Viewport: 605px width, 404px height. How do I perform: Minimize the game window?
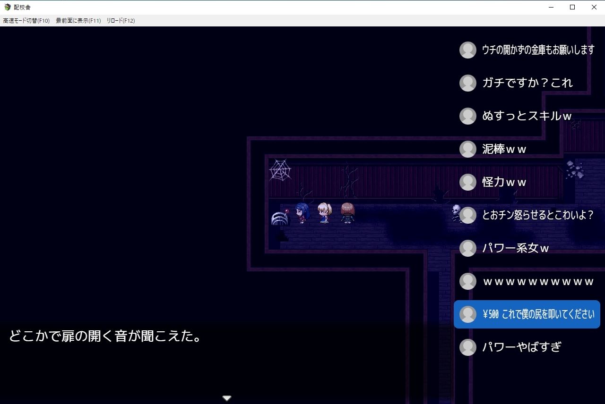[x=551, y=7]
